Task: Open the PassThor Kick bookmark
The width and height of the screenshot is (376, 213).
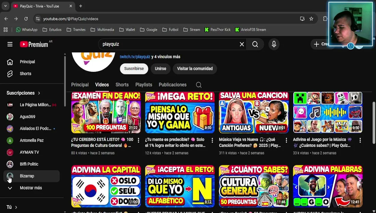Action: click(218, 30)
